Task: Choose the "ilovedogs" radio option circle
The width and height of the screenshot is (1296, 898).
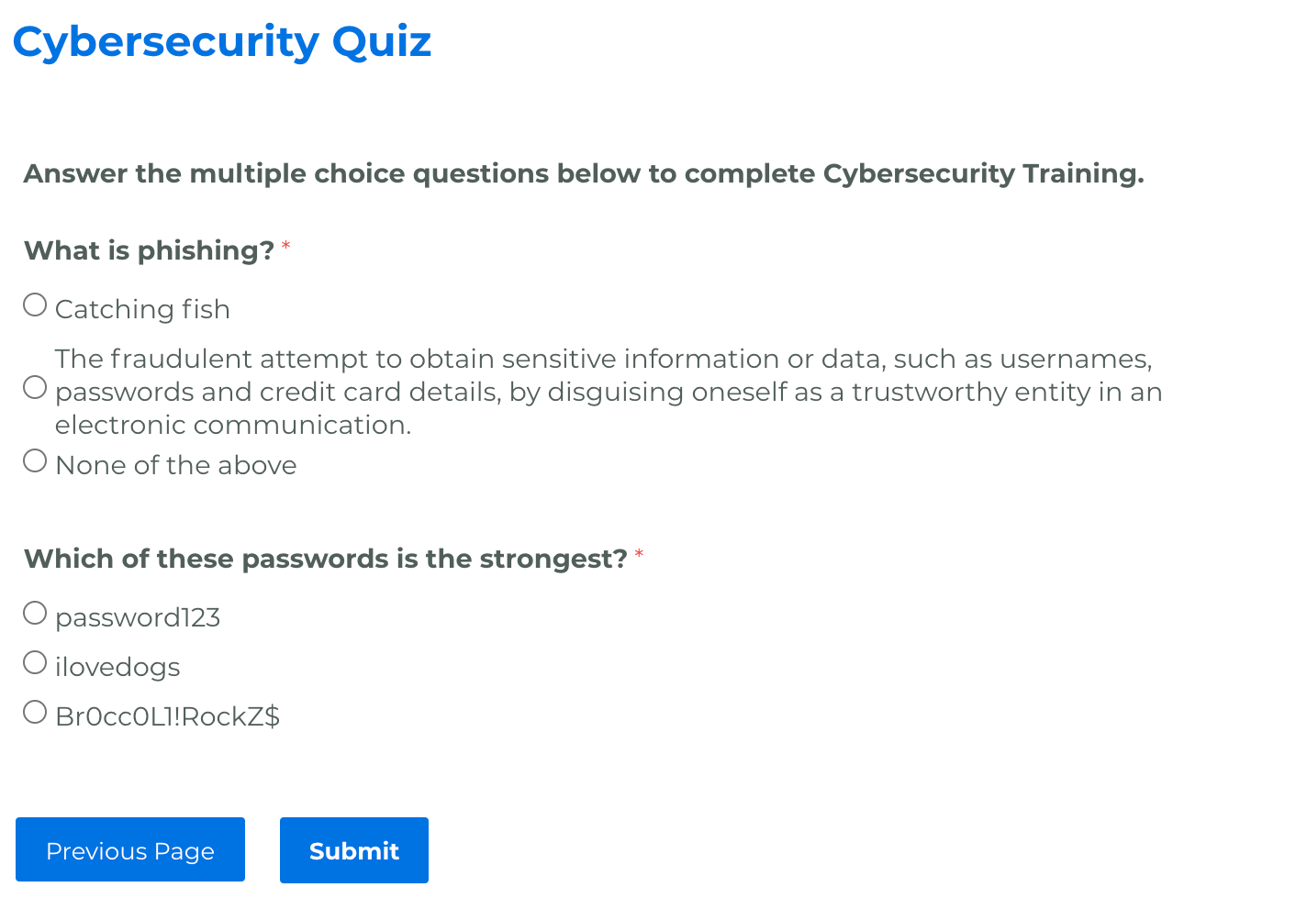Action: (35, 662)
